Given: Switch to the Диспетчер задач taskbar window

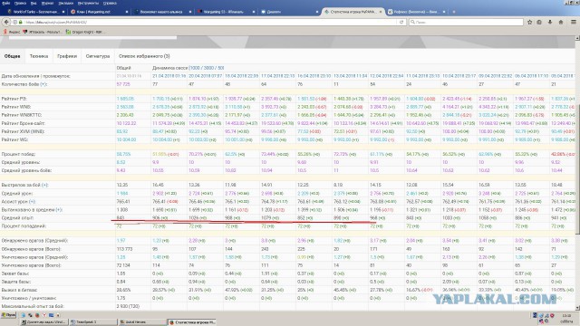Looking at the screenshot, I should click(x=44, y=322).
